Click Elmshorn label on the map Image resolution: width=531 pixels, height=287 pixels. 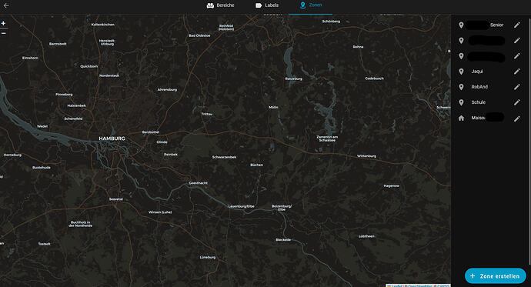pos(30,58)
